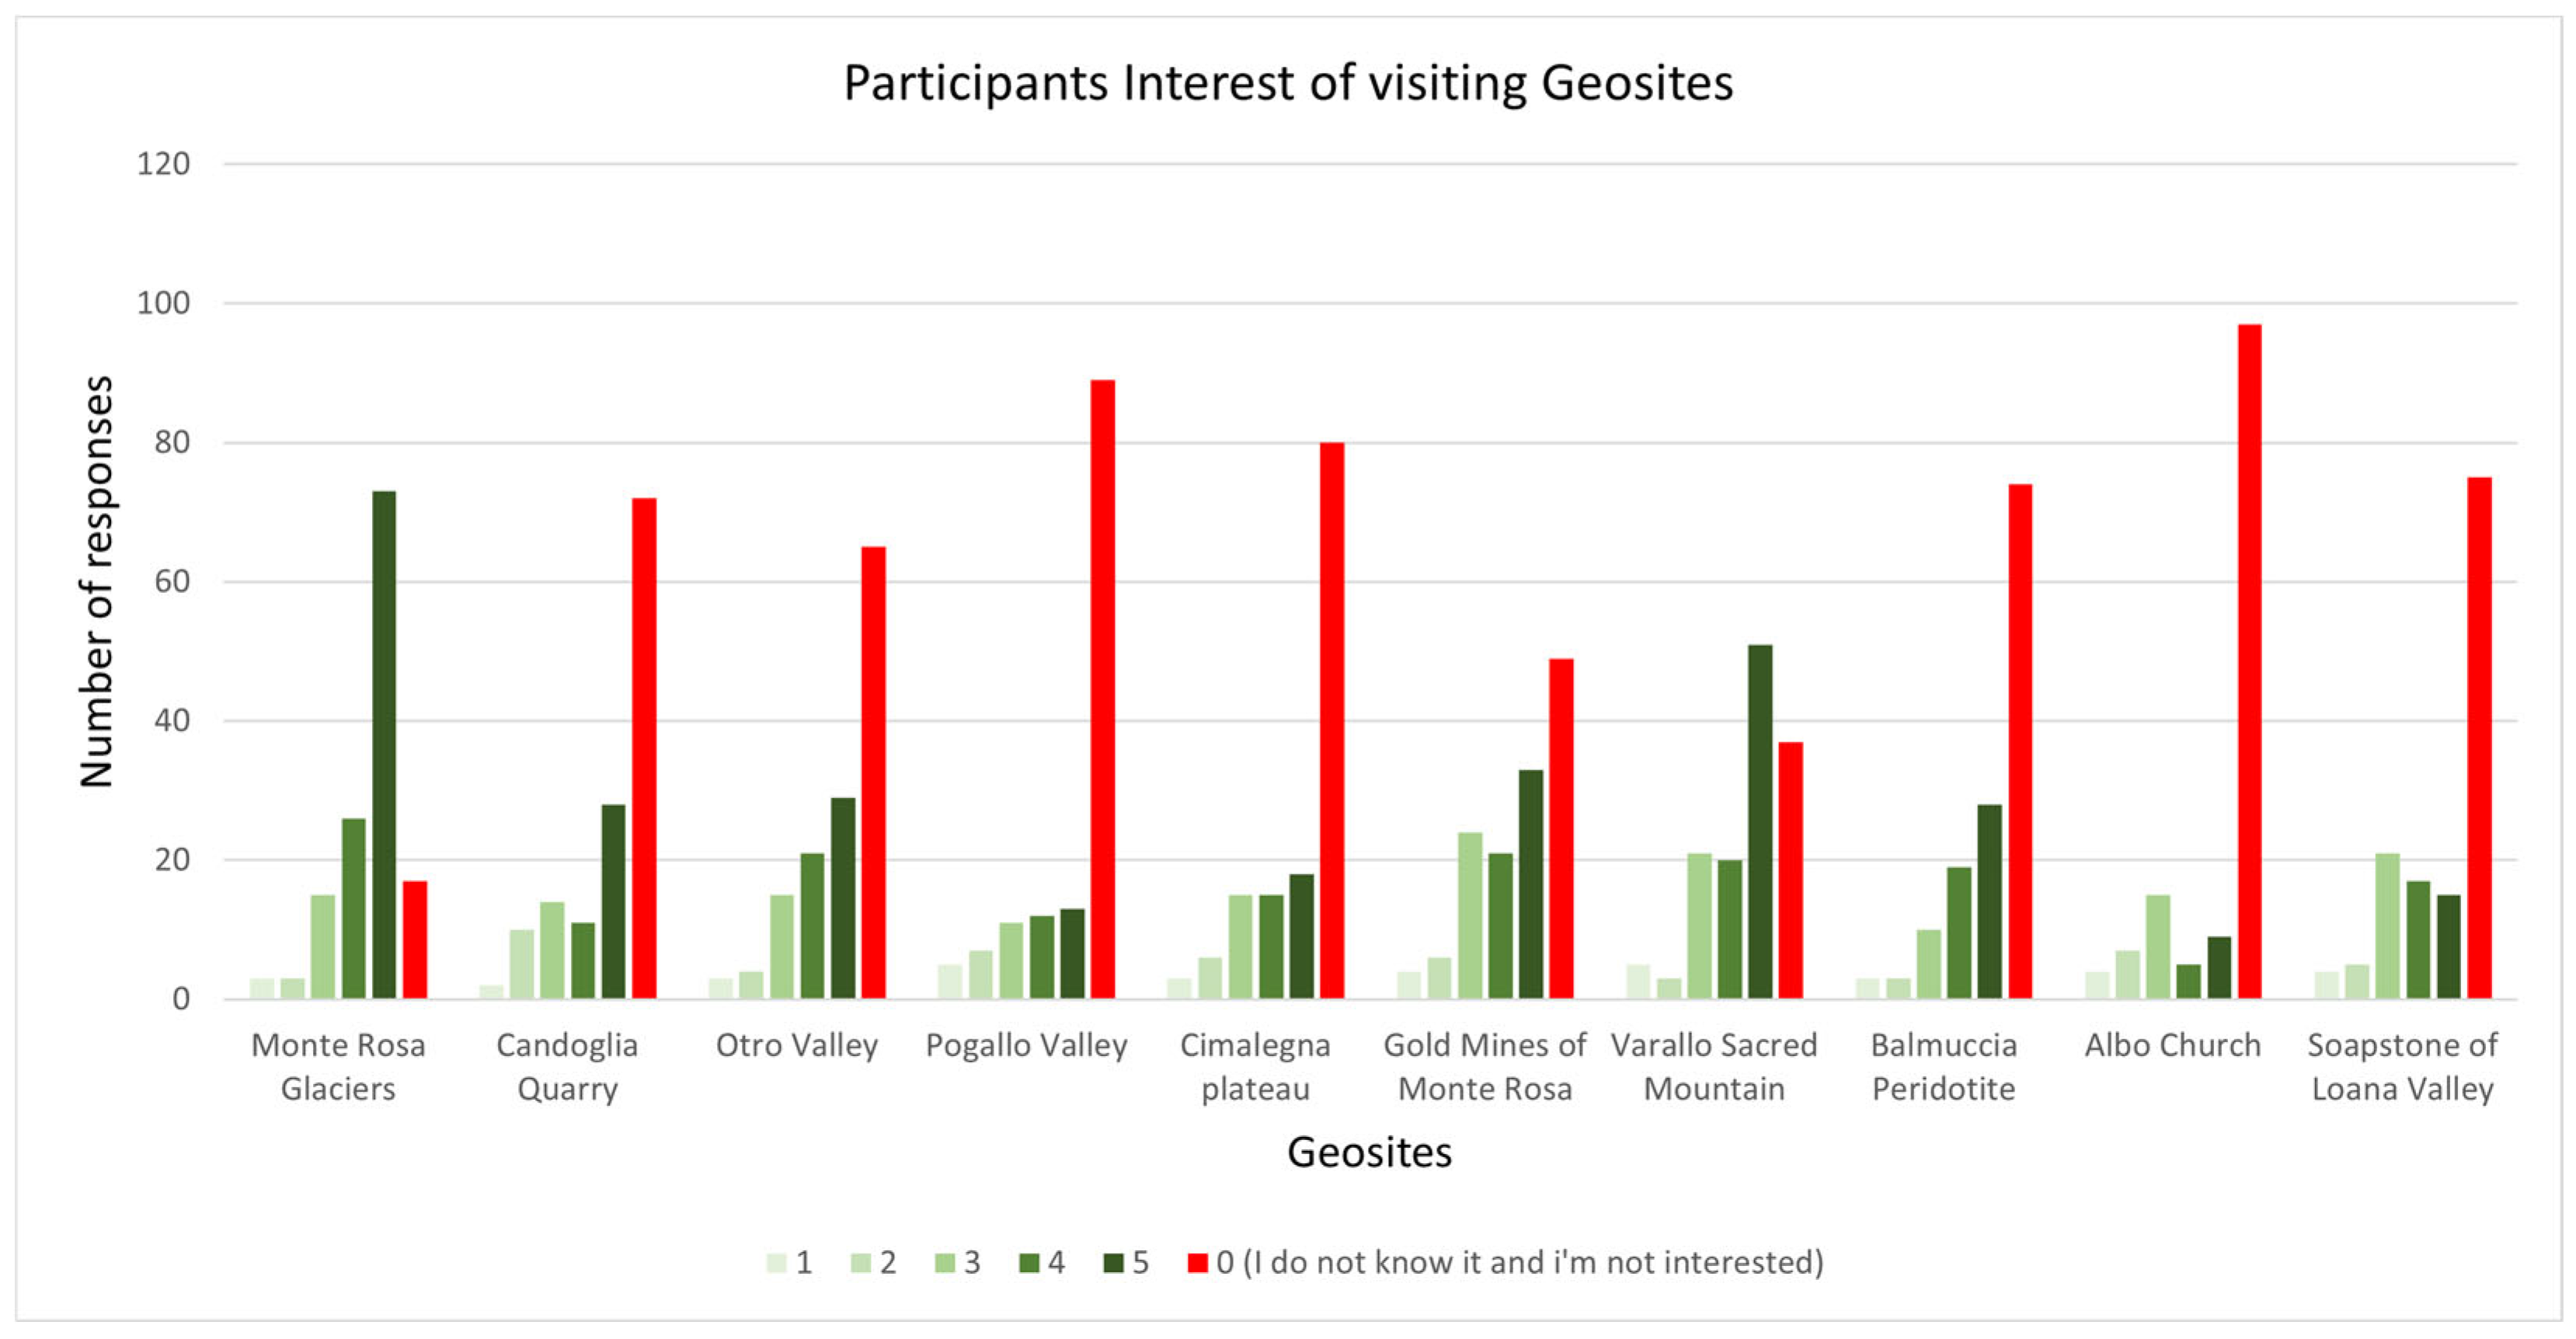This screenshot has height=1339, width=2576.
Task: Click the legend swatch for rating 2
Action: tap(860, 1263)
